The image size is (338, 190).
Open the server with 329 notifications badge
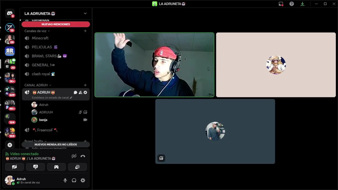(x=10, y=91)
